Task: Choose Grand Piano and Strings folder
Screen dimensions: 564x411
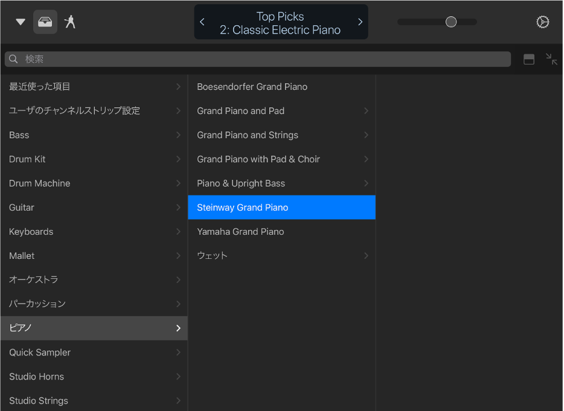Action: click(x=282, y=135)
